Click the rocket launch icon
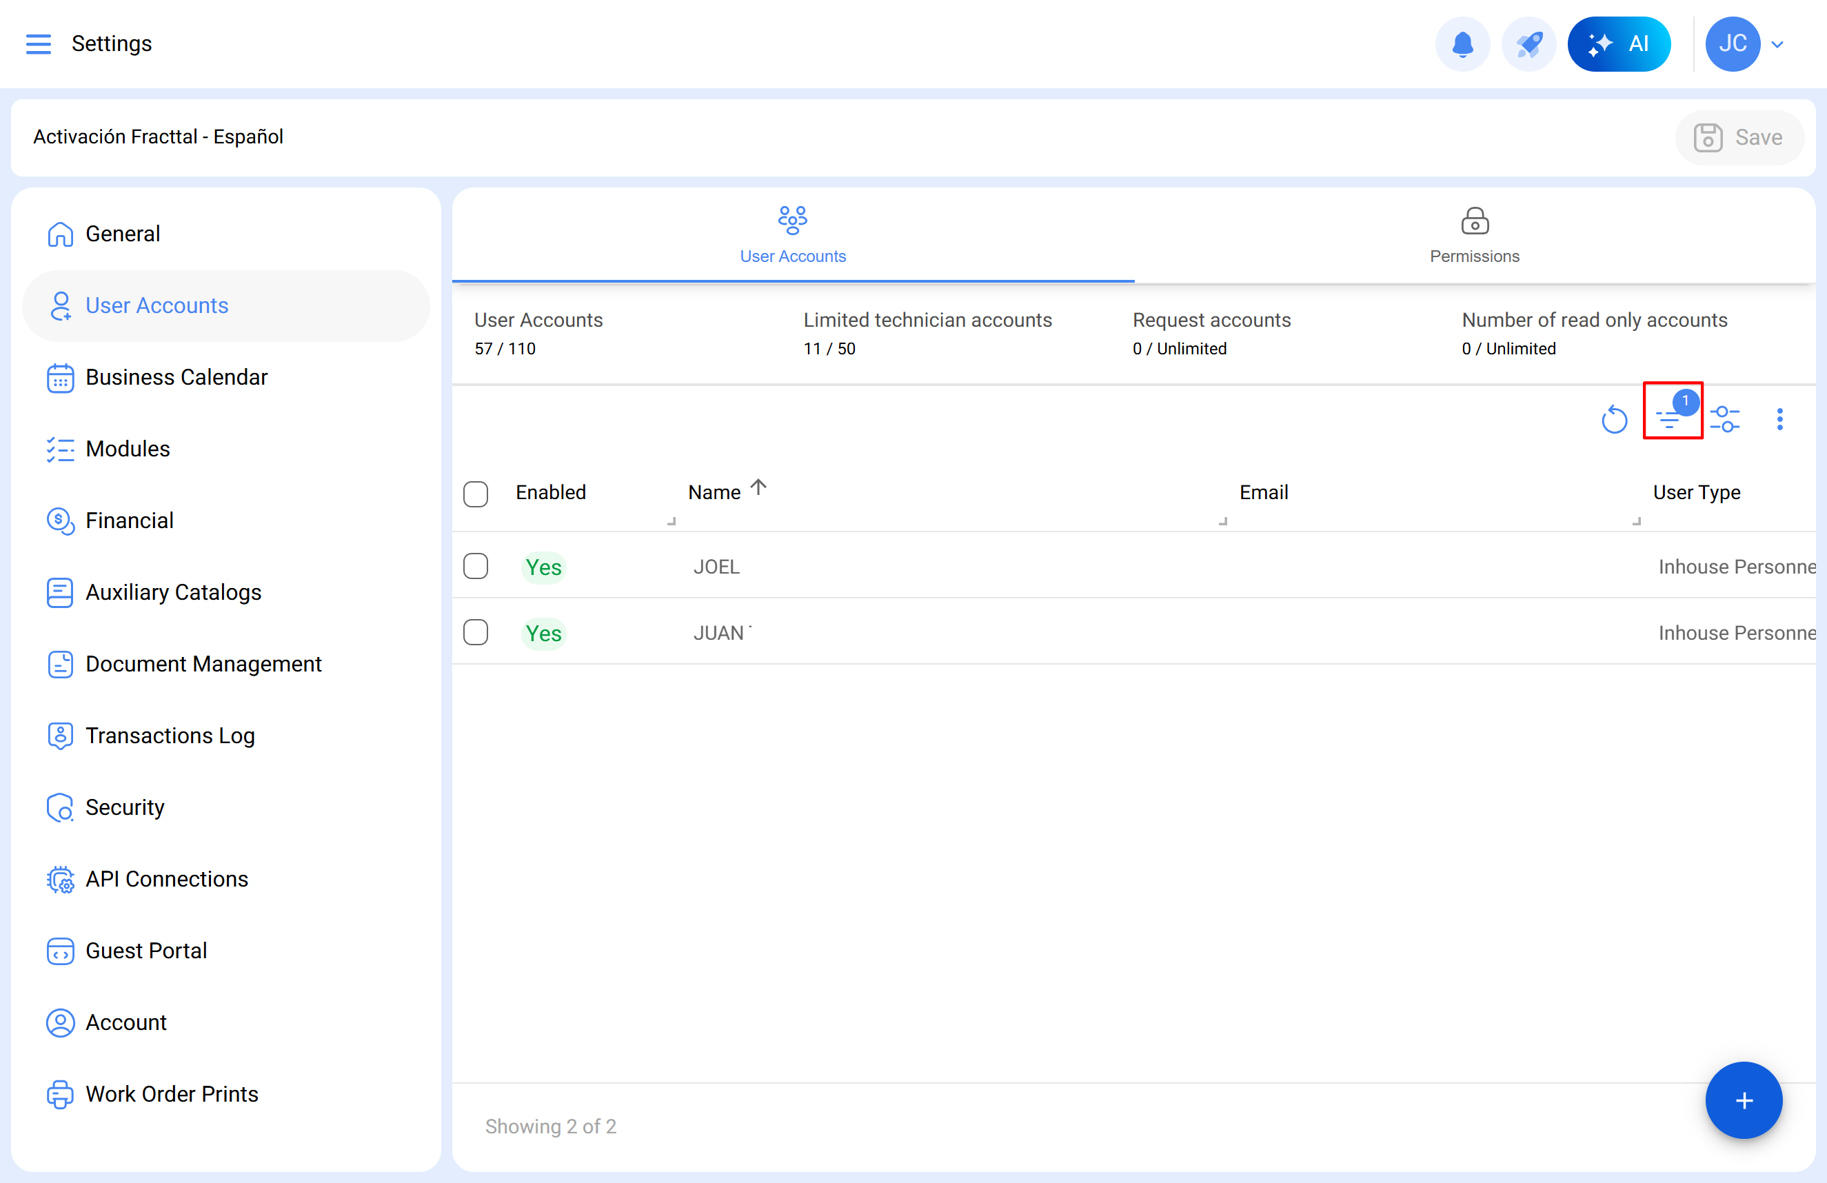1827x1183 pixels. pos(1528,43)
